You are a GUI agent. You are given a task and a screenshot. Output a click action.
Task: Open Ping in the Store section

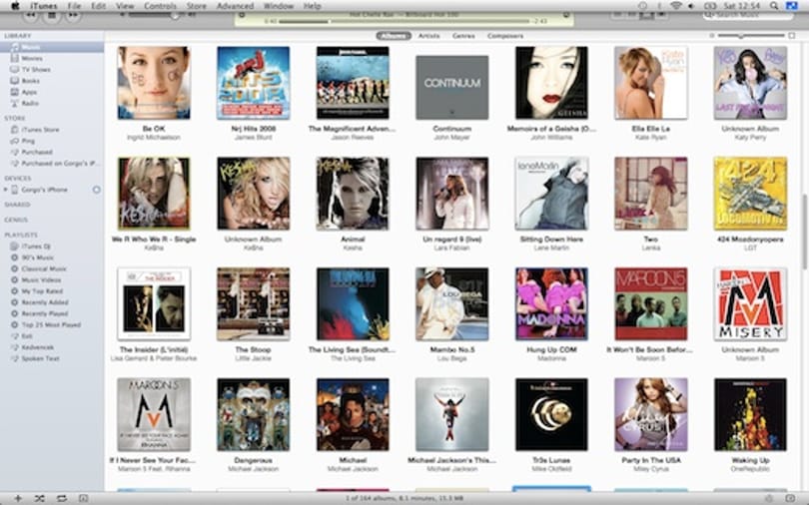[52, 141]
